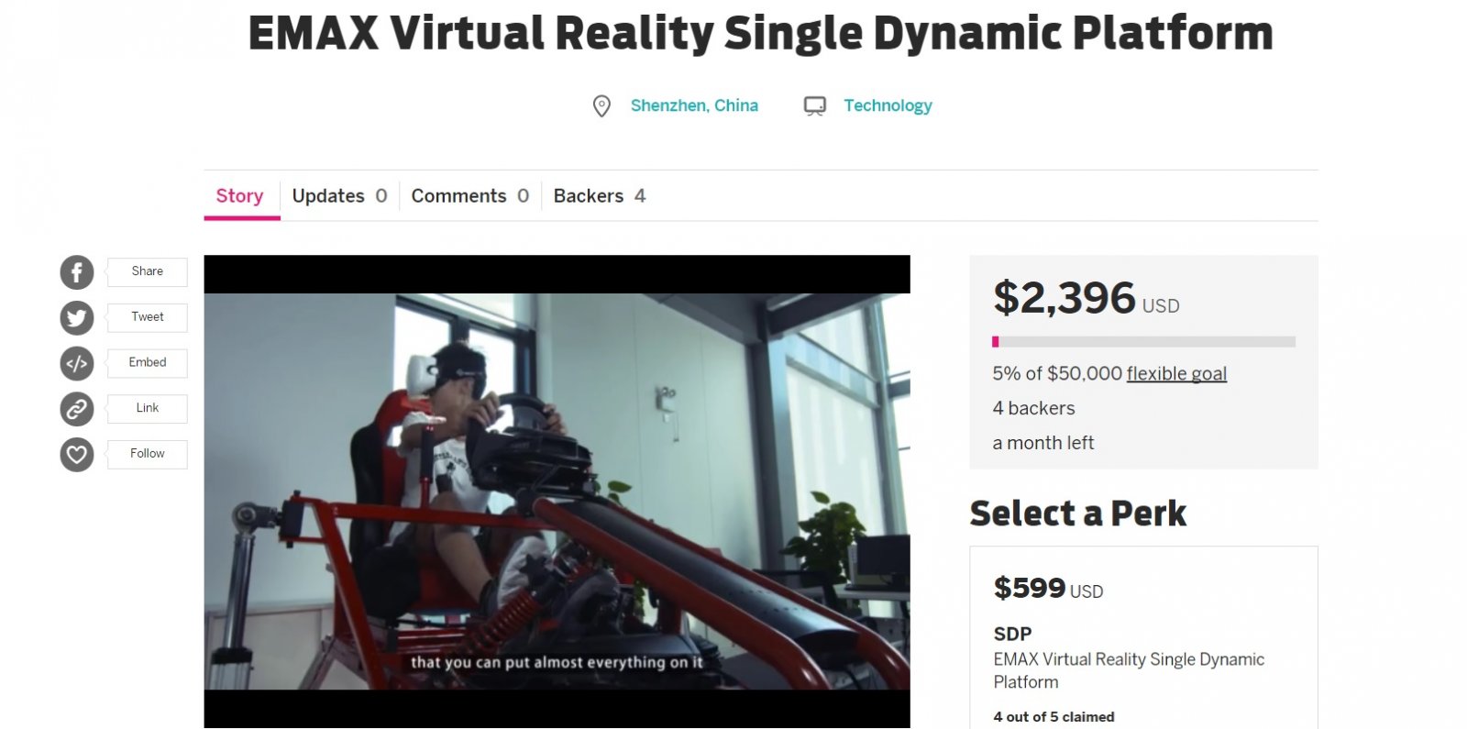Click the Twitter bird icon
Image resolution: width=1467 pixels, height=729 pixels.
coord(77,318)
